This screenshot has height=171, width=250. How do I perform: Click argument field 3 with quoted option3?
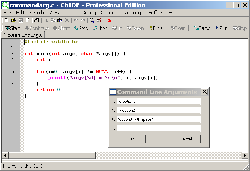click(x=158, y=119)
